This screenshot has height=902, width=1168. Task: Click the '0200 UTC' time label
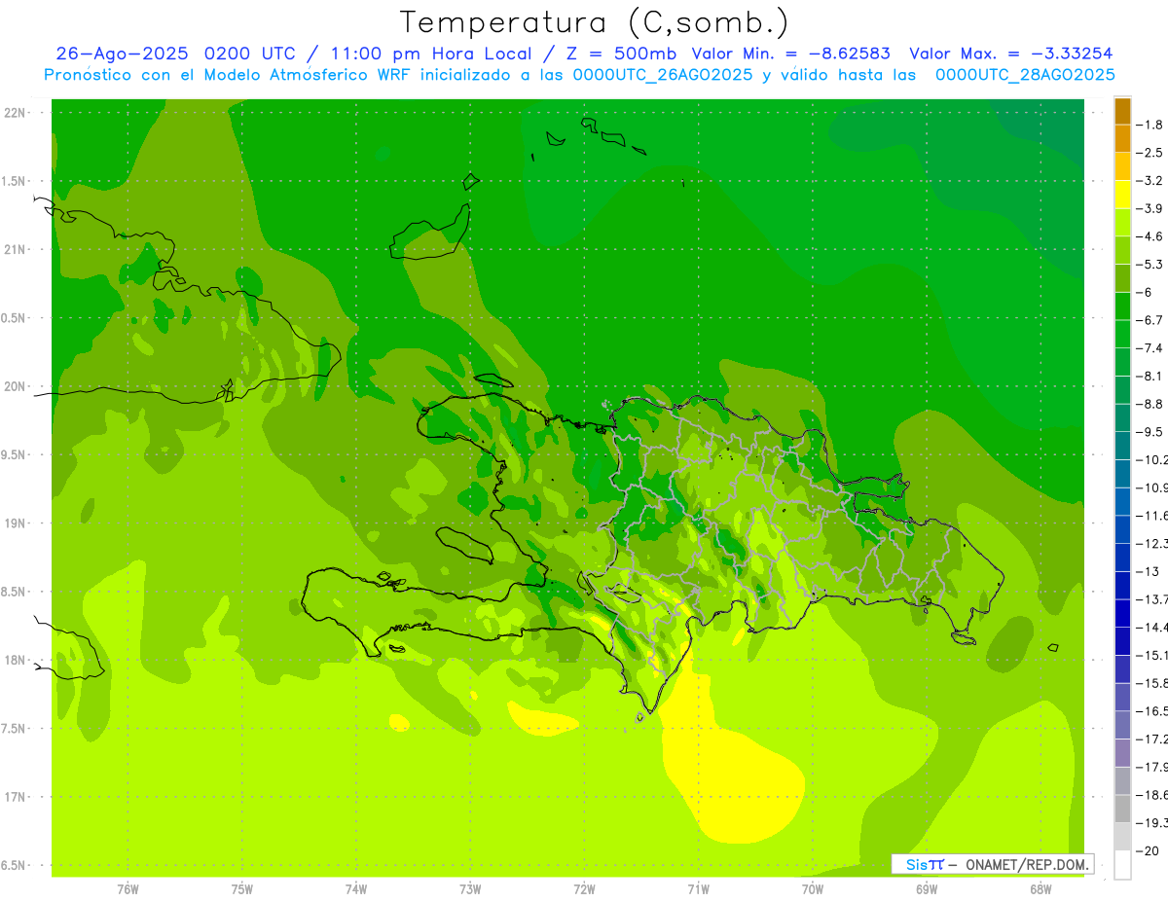248,54
